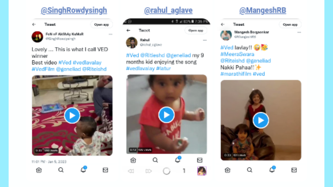Click profile avatar thumbnail in middle browser bar
The height and width of the screenshot is (187, 333).
point(202,171)
